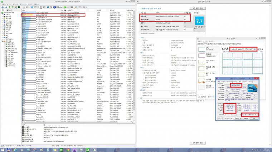The image size is (272, 152).
Task: Select FPU Mandel benchmark in the tree
Action: 10,64
